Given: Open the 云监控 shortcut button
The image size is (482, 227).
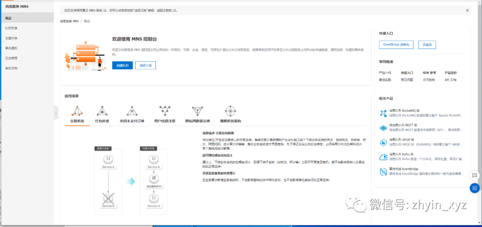Looking at the screenshot, I should tap(427, 45).
